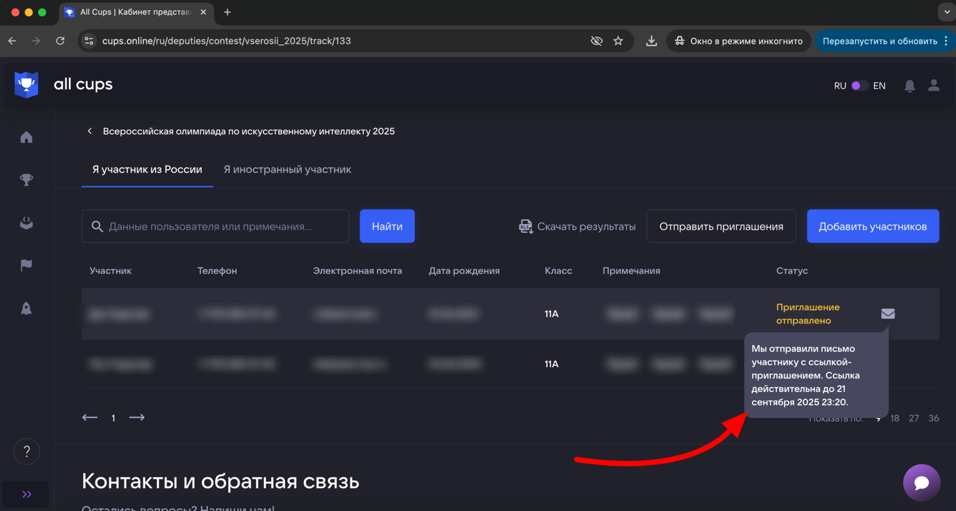Open the flag icon in sidebar
The width and height of the screenshot is (956, 511).
[x=26, y=265]
